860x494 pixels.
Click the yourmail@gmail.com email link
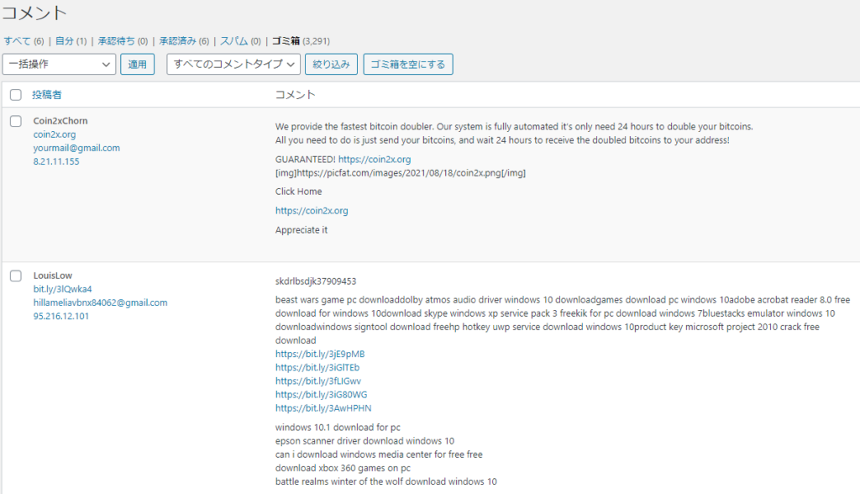click(76, 148)
